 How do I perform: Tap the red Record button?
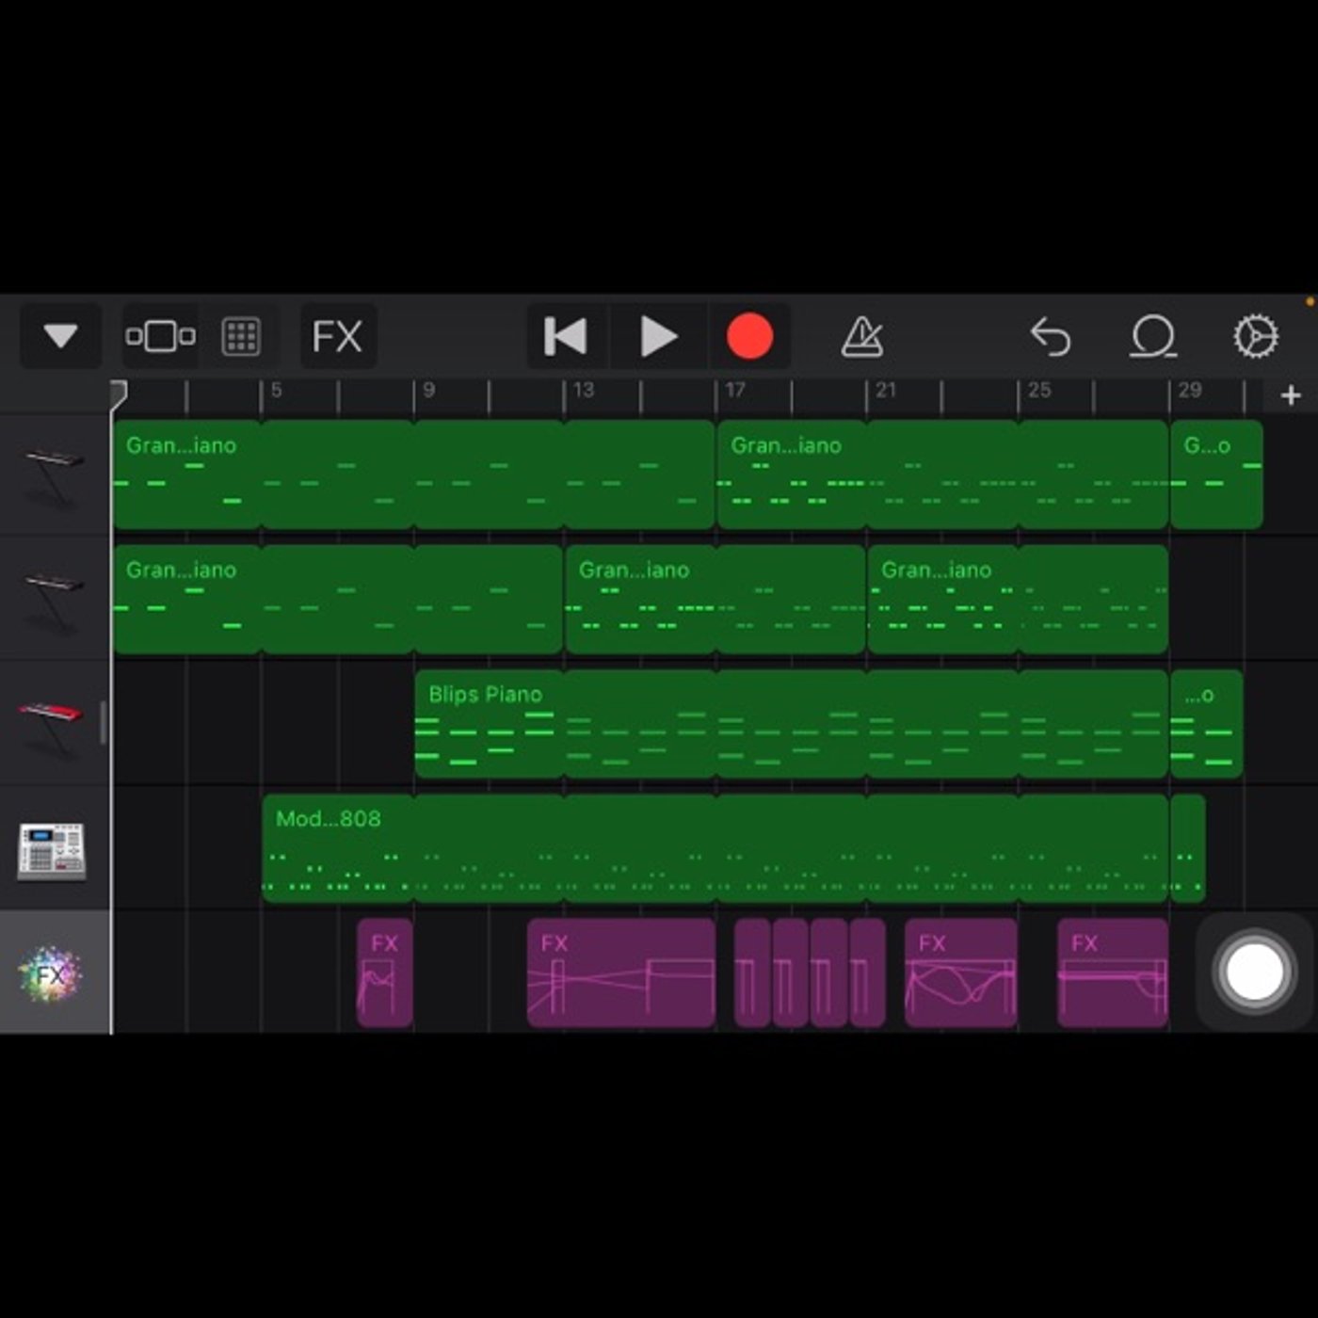[749, 336]
